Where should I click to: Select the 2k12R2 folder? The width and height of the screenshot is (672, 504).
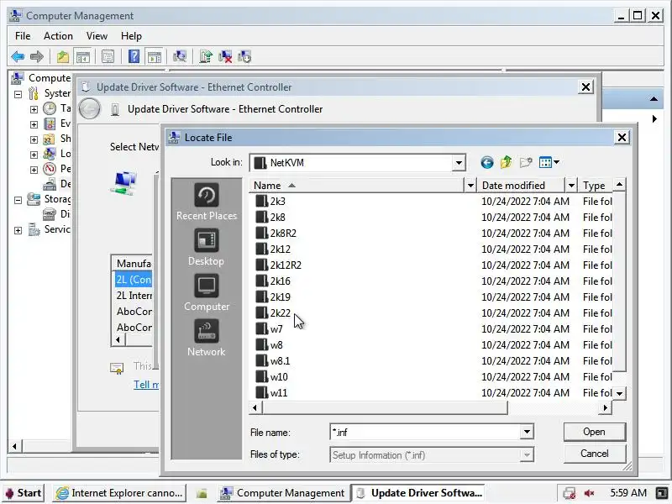[279, 265]
